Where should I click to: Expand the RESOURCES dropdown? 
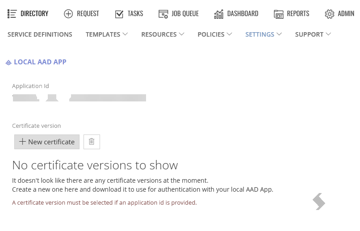coord(163,34)
